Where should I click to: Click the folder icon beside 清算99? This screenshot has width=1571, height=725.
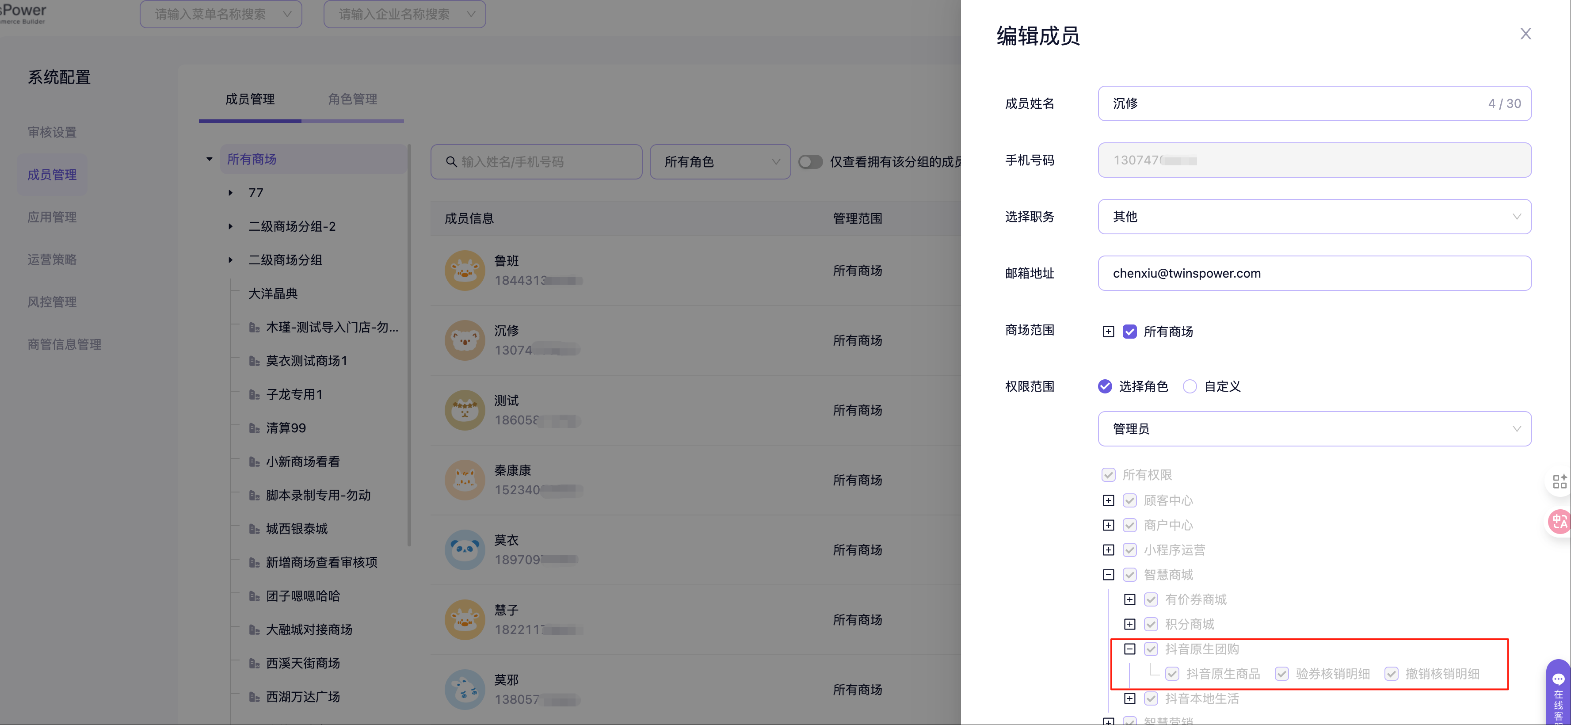pyautogui.click(x=254, y=428)
